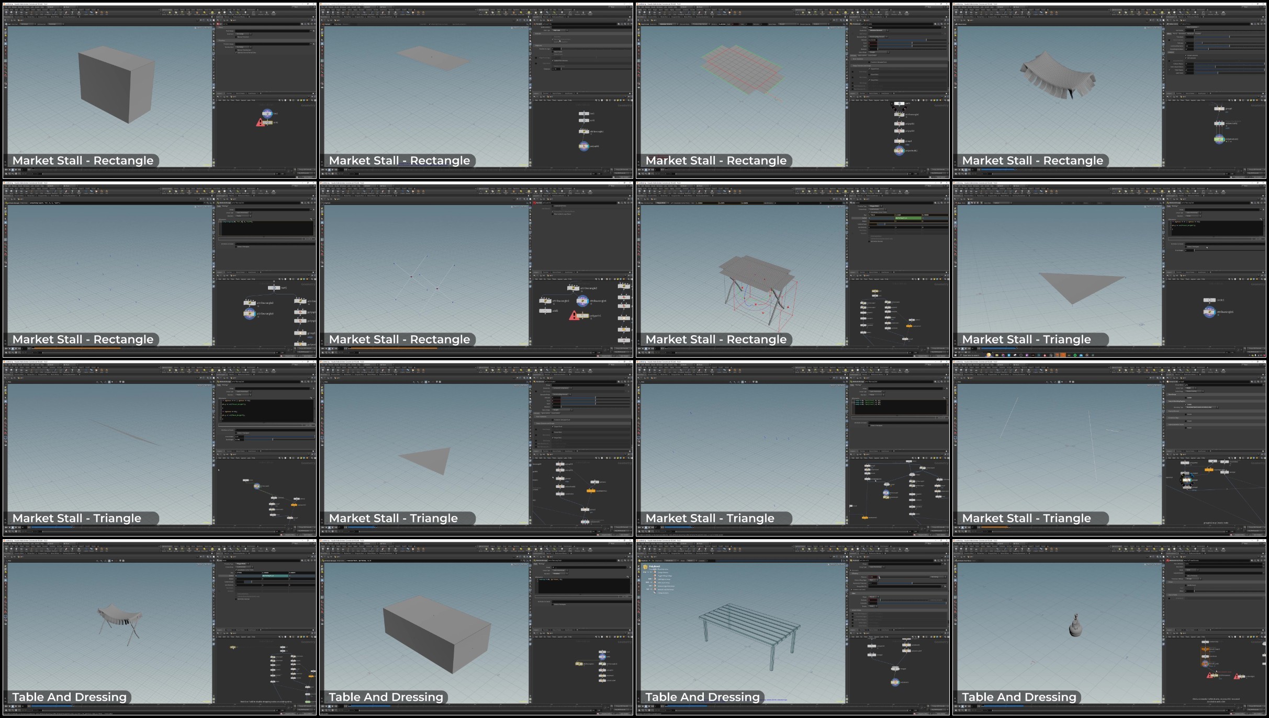The image size is (1269, 718).
Task: Open the small statue Dressing frame
Action: point(1109,627)
